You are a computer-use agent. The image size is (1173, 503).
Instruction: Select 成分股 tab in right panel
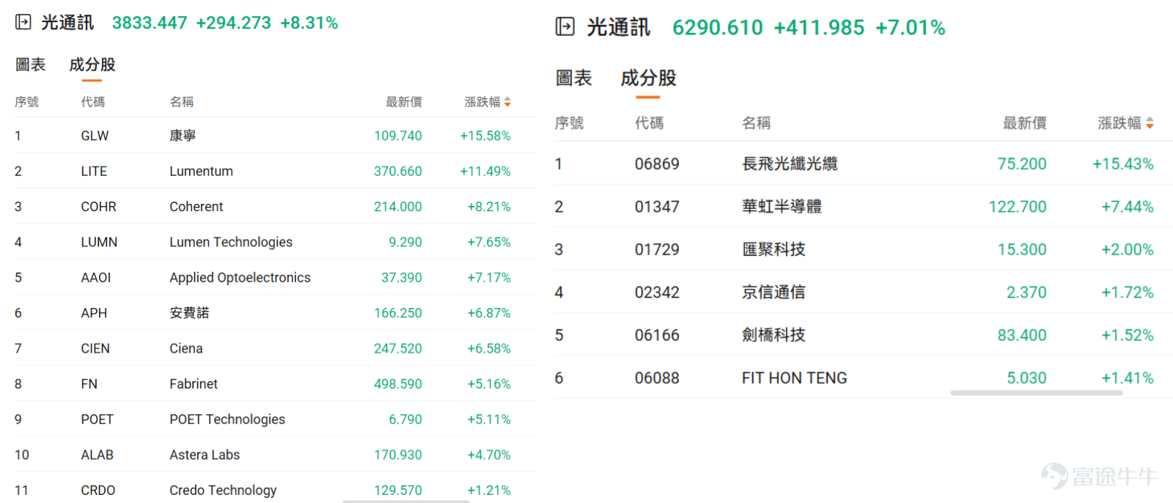pyautogui.click(x=648, y=78)
